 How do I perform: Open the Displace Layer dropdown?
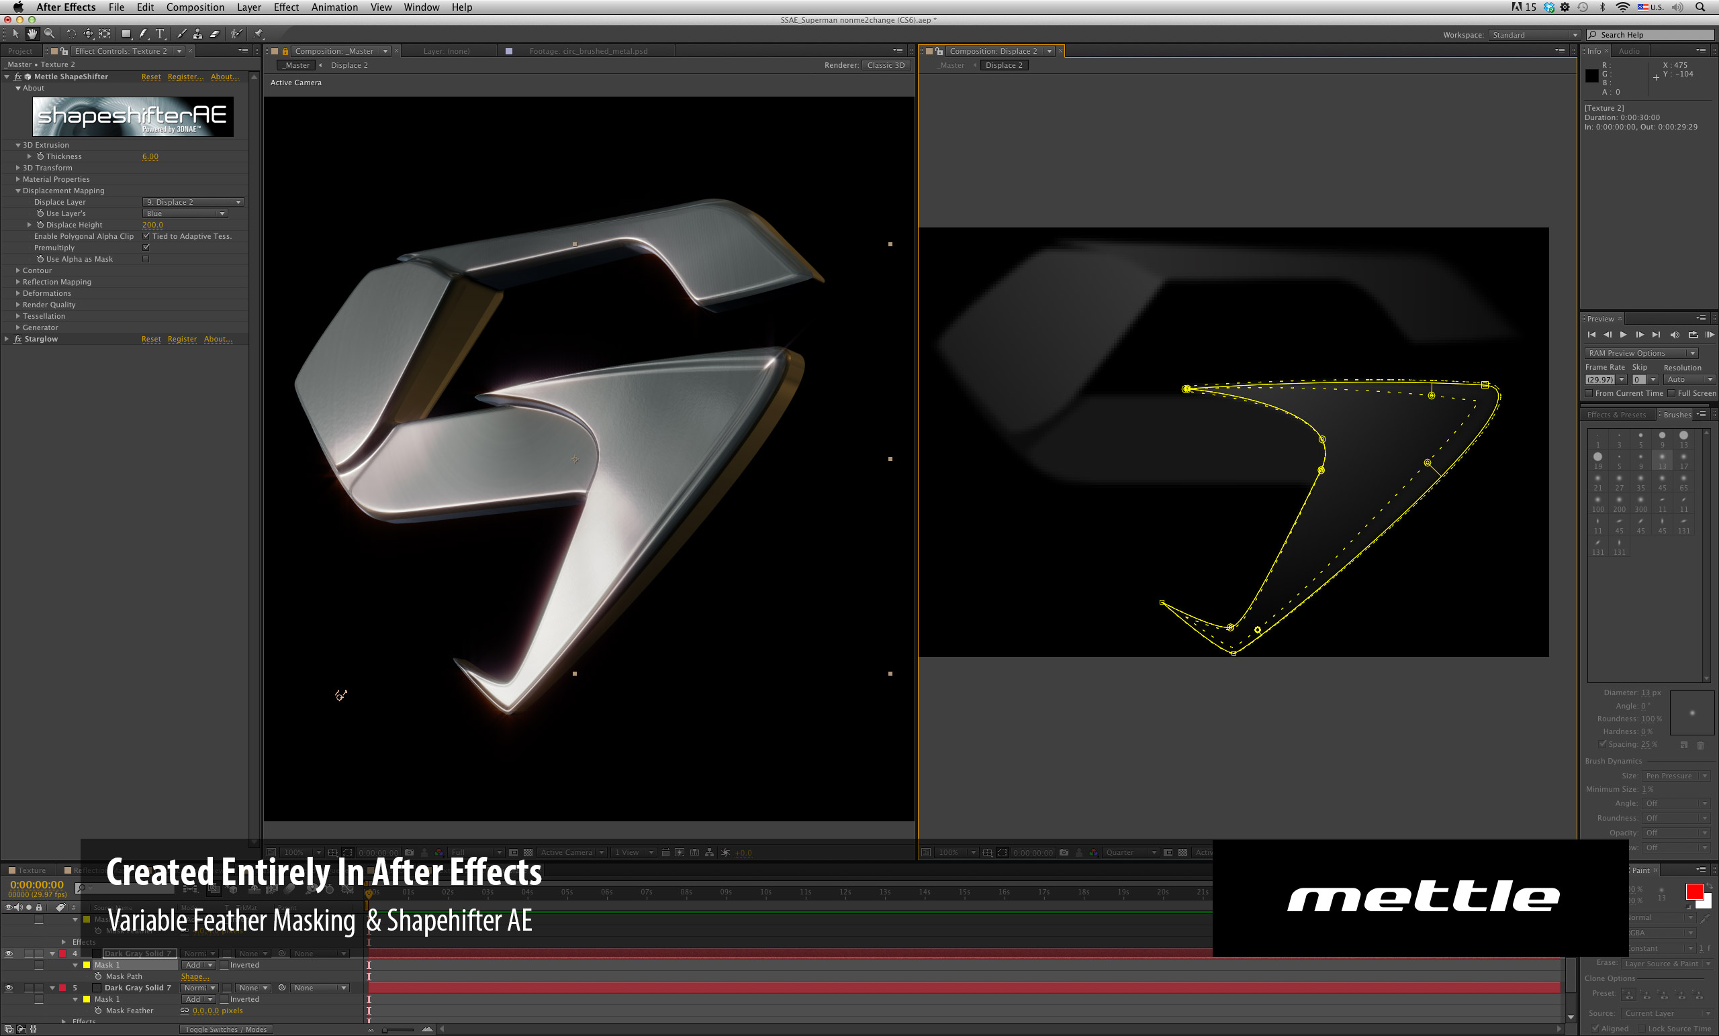pyautogui.click(x=193, y=202)
